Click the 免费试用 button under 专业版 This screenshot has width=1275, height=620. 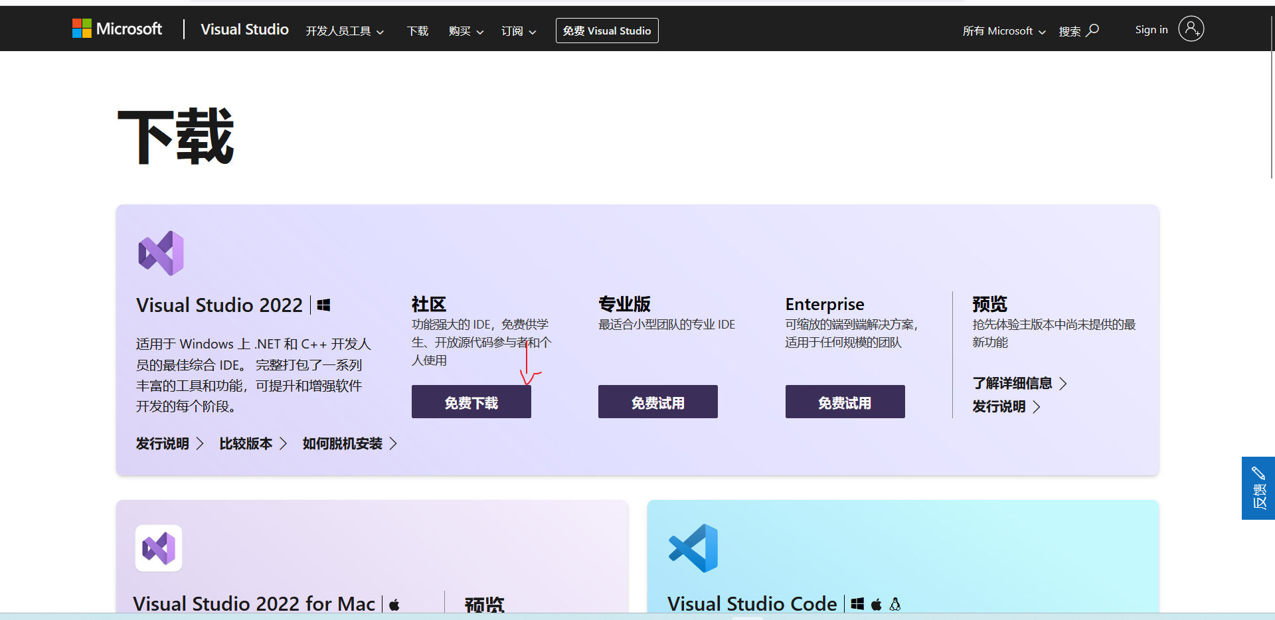click(658, 402)
